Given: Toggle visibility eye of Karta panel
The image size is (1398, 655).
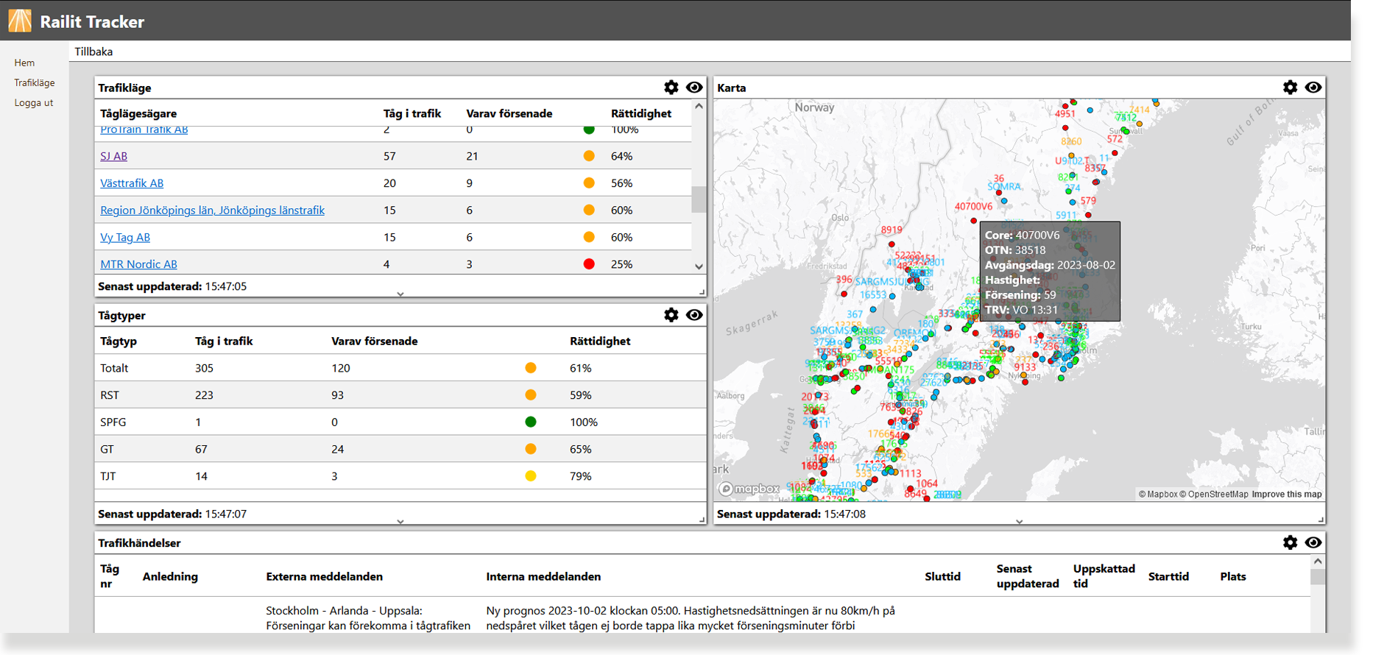Looking at the screenshot, I should 1313,88.
